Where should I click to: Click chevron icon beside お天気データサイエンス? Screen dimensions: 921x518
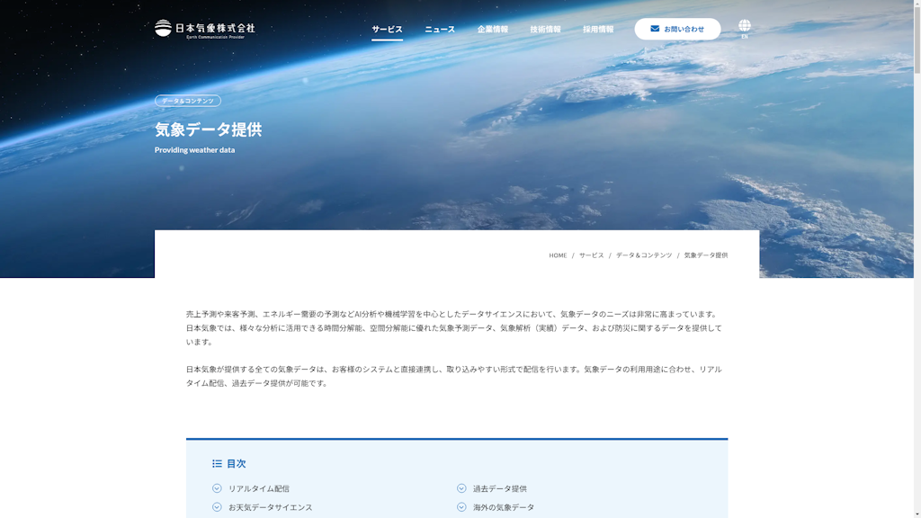(217, 507)
